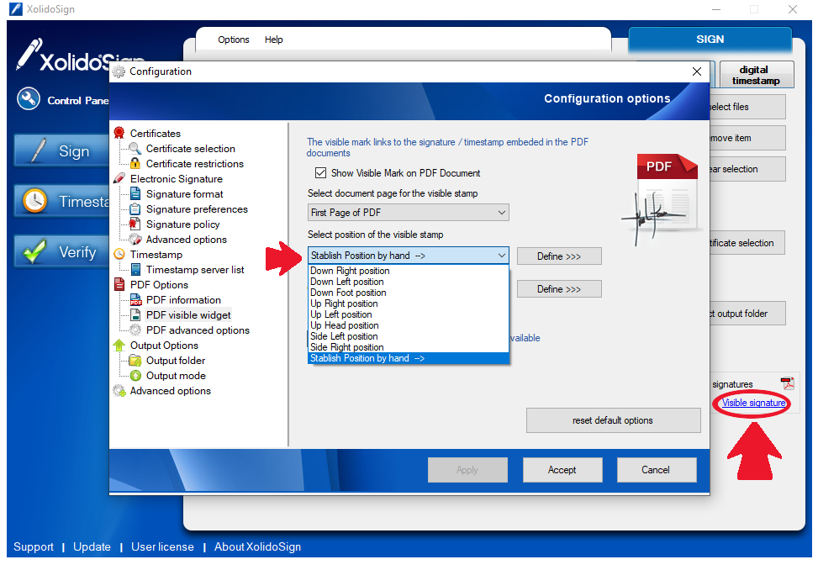The height and width of the screenshot is (570, 818).
Task: Click the red PDF Options document icon
Action: (x=119, y=284)
